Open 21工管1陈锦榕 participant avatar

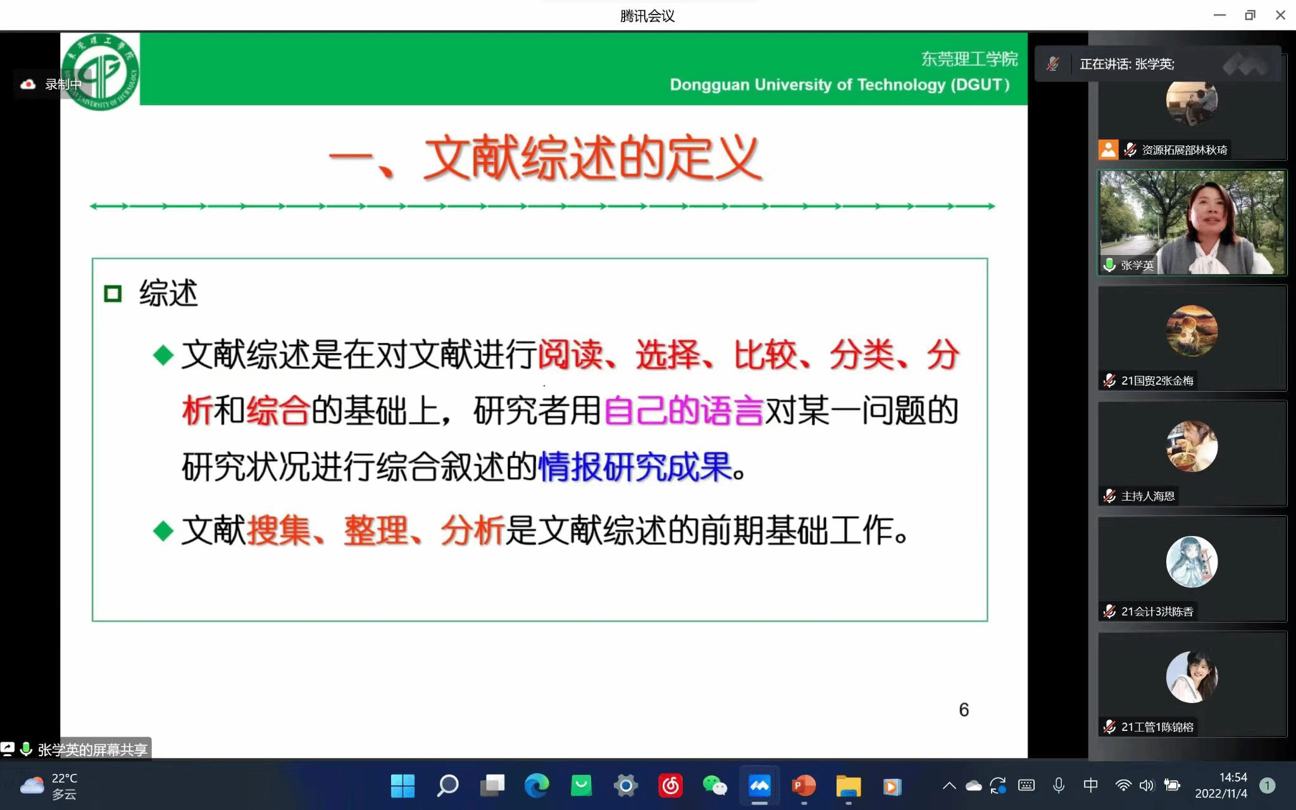(1191, 677)
